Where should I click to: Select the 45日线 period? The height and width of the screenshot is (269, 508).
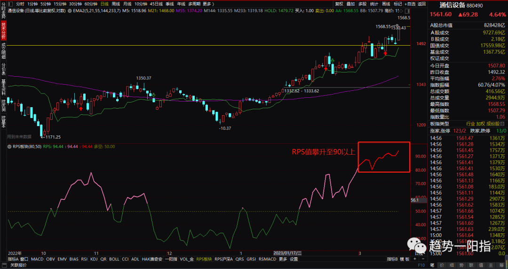coord(156,4)
